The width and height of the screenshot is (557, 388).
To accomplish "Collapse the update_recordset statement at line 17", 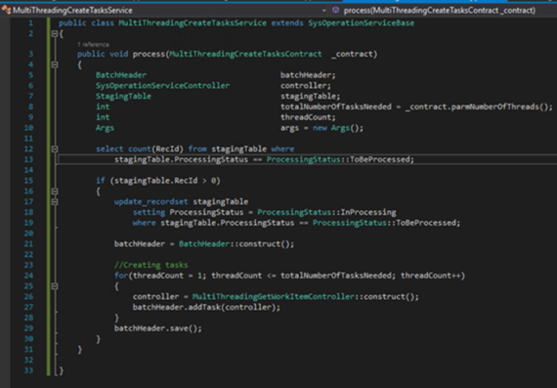I will tap(55, 201).
